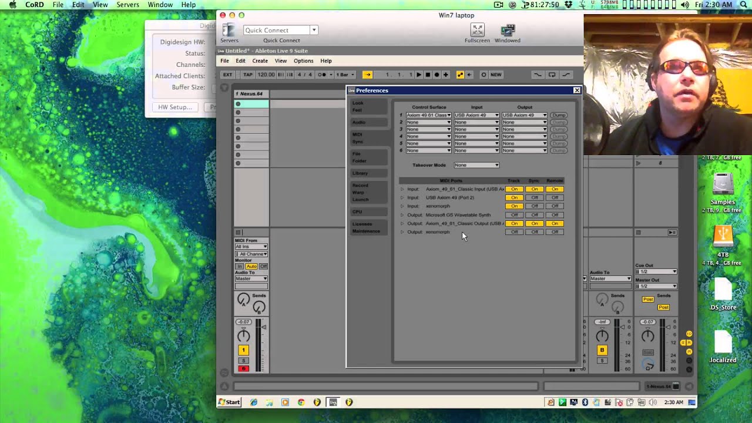752x423 pixels.
Task: Set track Monitor to In
Action: pos(240,267)
